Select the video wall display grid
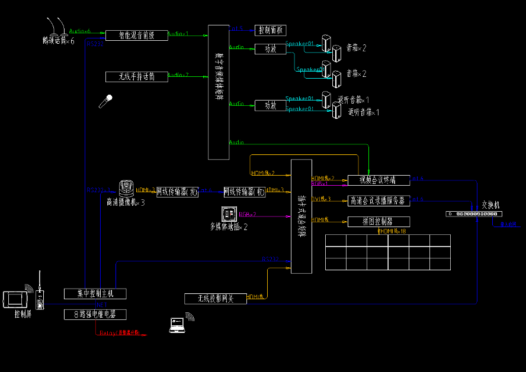Image resolution: width=526 pixels, height=372 pixels. tap(387, 252)
